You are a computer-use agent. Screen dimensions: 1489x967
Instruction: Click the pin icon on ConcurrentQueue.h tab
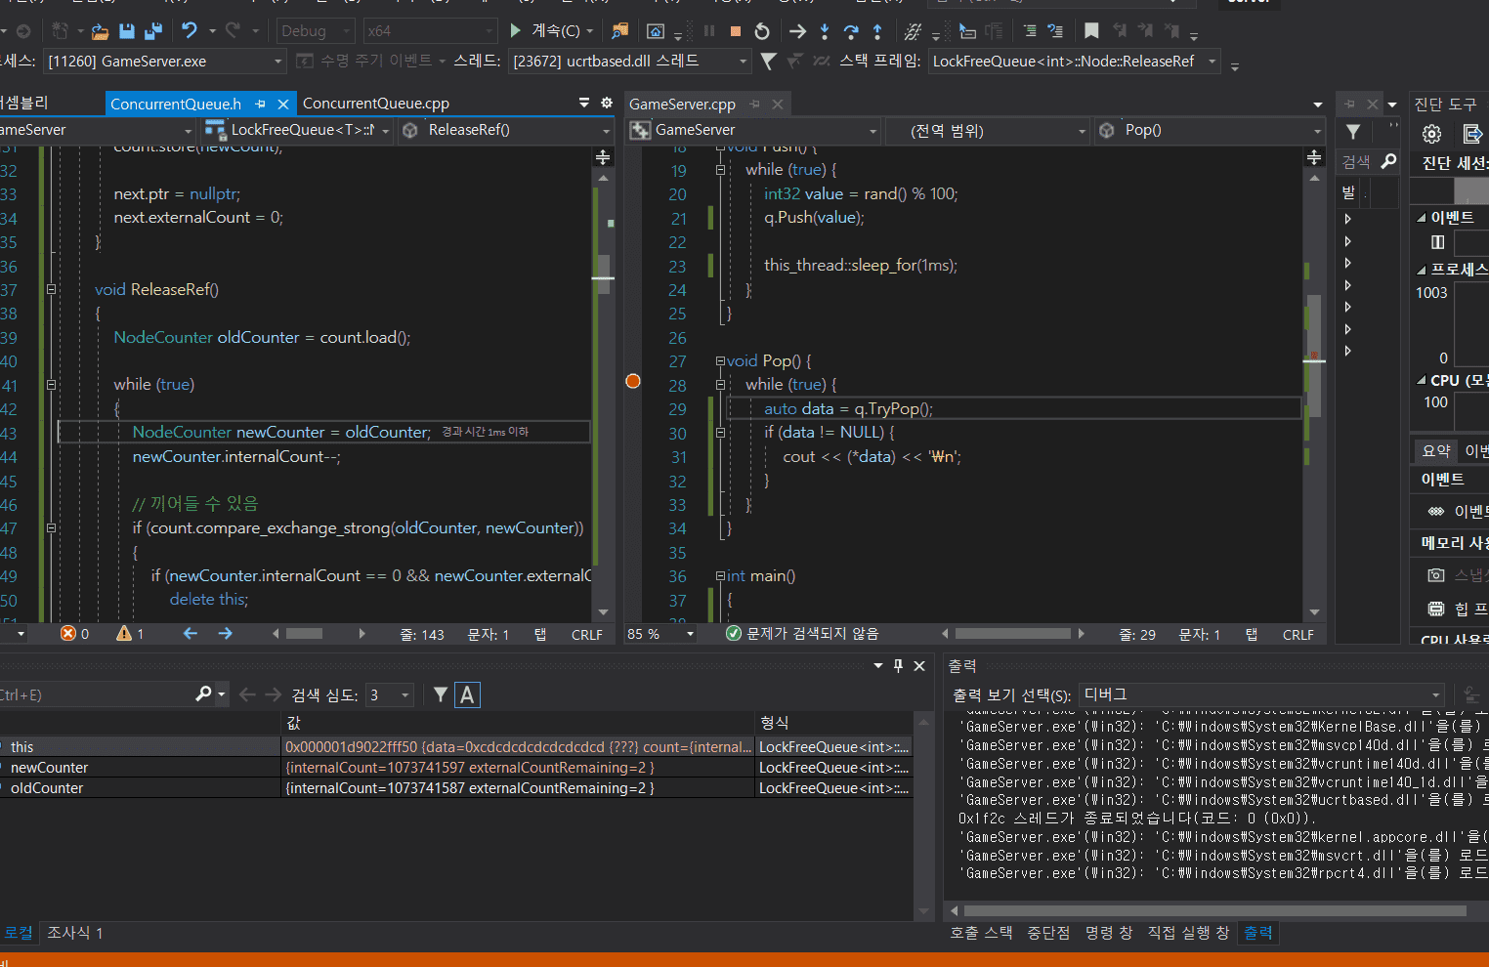(260, 104)
